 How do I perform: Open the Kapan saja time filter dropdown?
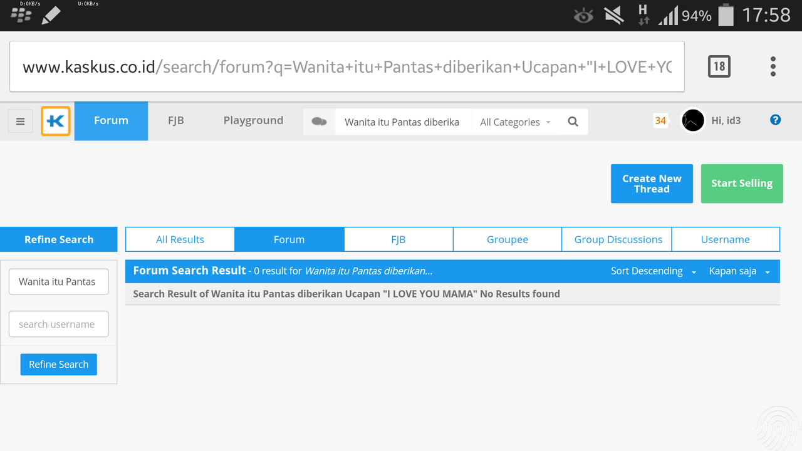739,271
